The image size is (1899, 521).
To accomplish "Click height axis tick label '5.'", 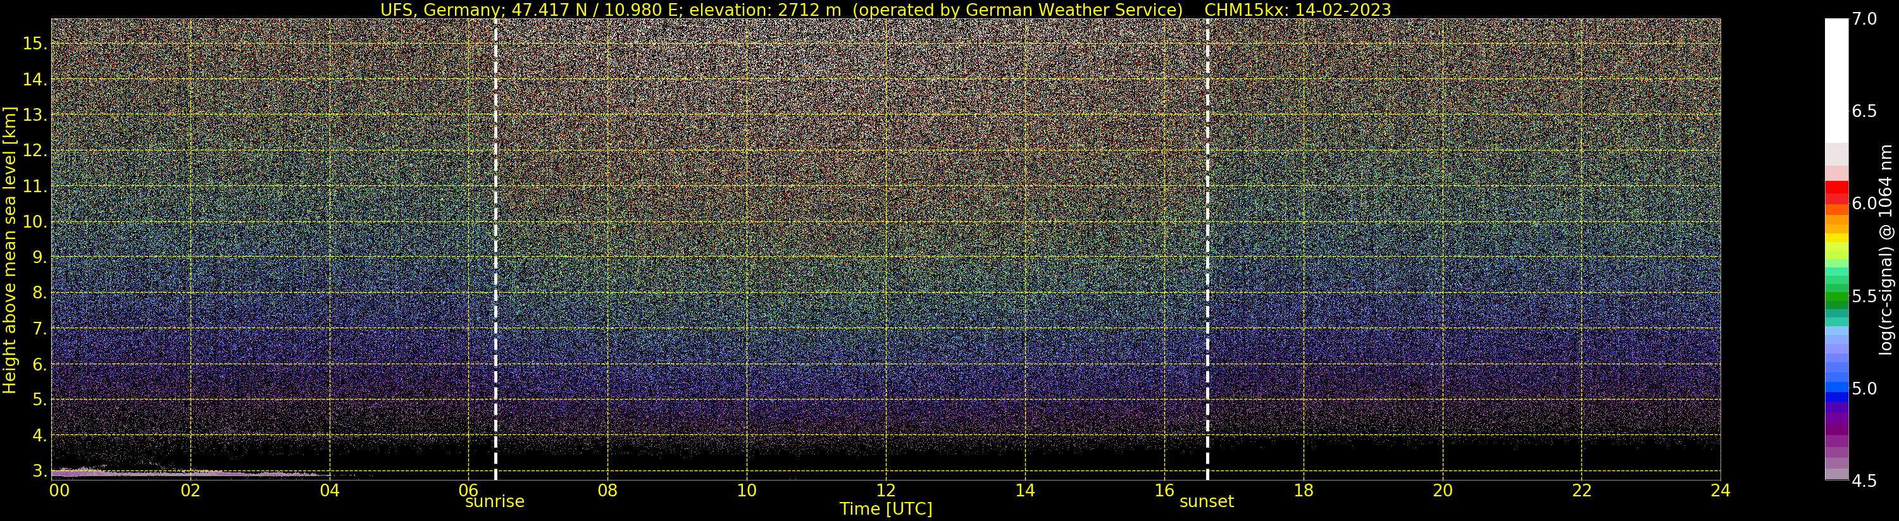I will click(x=39, y=400).
